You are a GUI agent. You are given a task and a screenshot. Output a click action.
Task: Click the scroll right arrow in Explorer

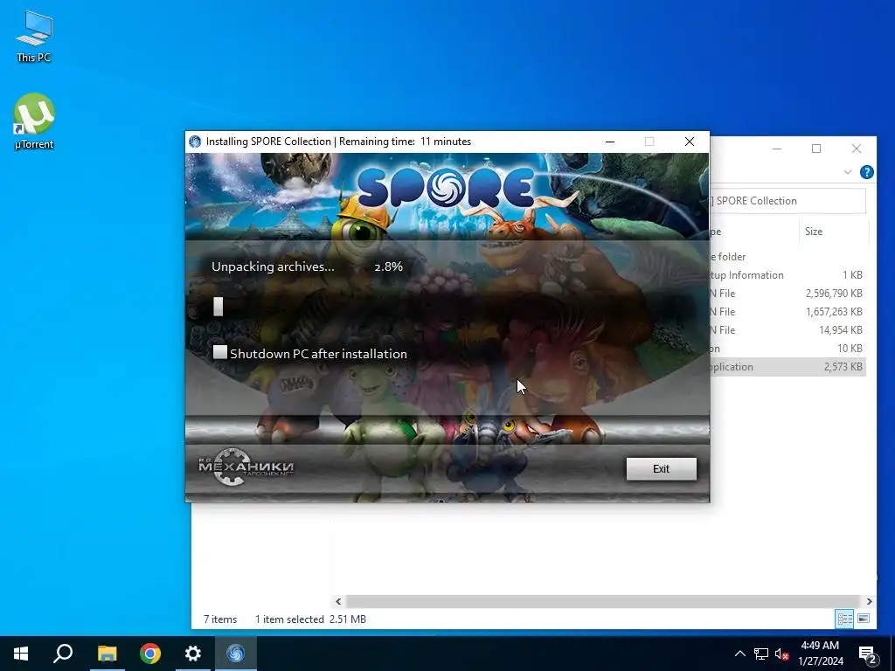pos(869,601)
